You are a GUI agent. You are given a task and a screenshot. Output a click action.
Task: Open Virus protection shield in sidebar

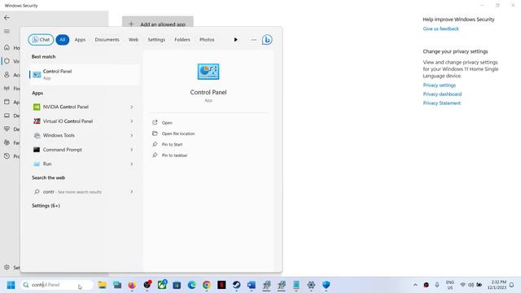point(11,61)
